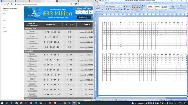Open the Tuesday 14th September 2021 draw
Screen dimensions: 188x105
pos(32,32)
